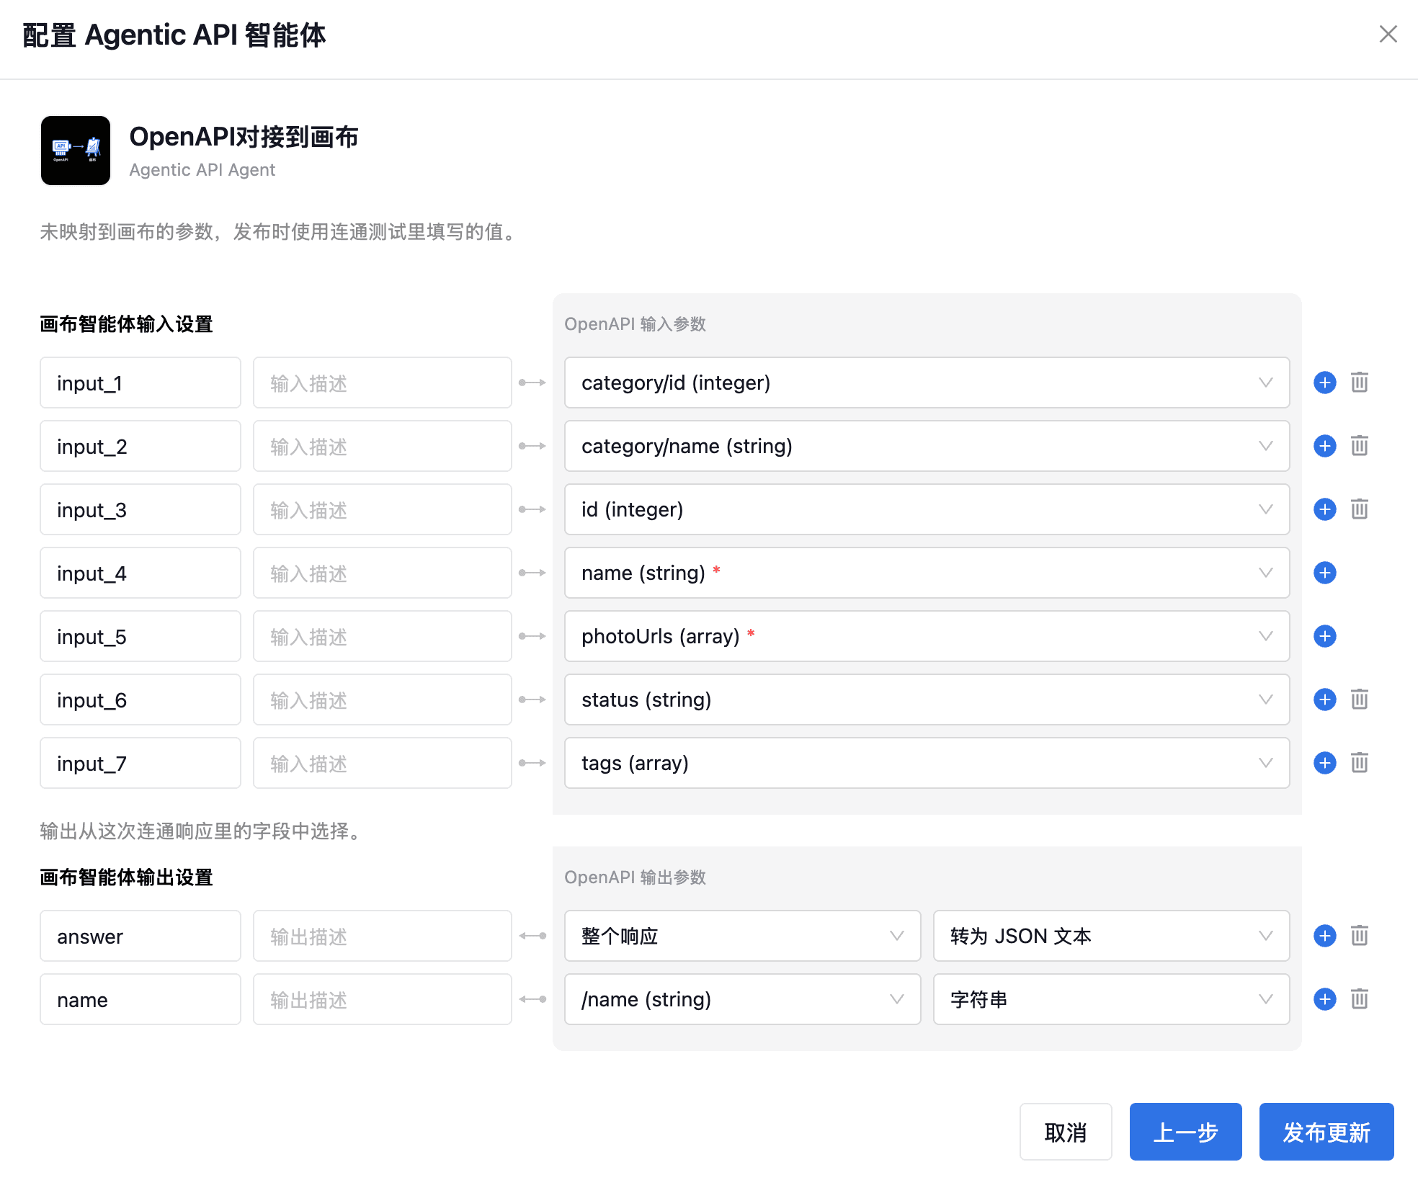This screenshot has width=1418, height=1180.
Task: Click the plus icon beside photoUrls (array)
Action: pos(1324,636)
